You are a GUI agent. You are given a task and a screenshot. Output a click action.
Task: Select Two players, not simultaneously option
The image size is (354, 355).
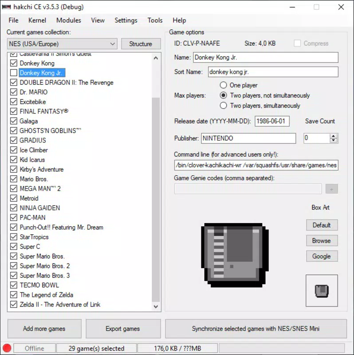pos(224,95)
